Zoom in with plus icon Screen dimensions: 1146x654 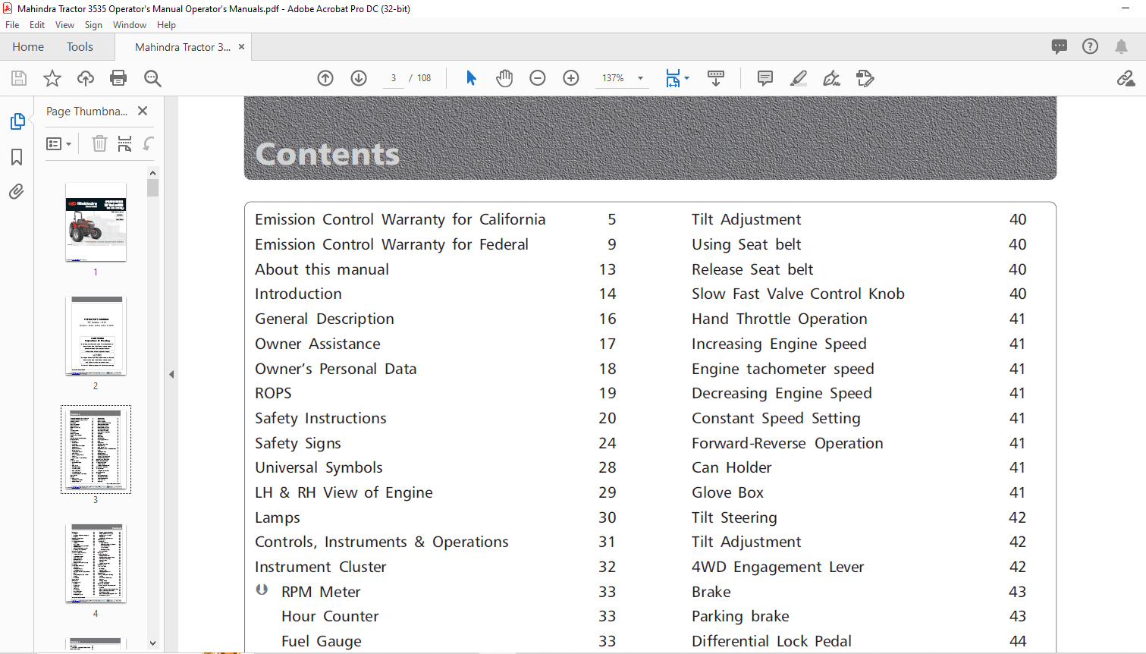pyautogui.click(x=571, y=78)
